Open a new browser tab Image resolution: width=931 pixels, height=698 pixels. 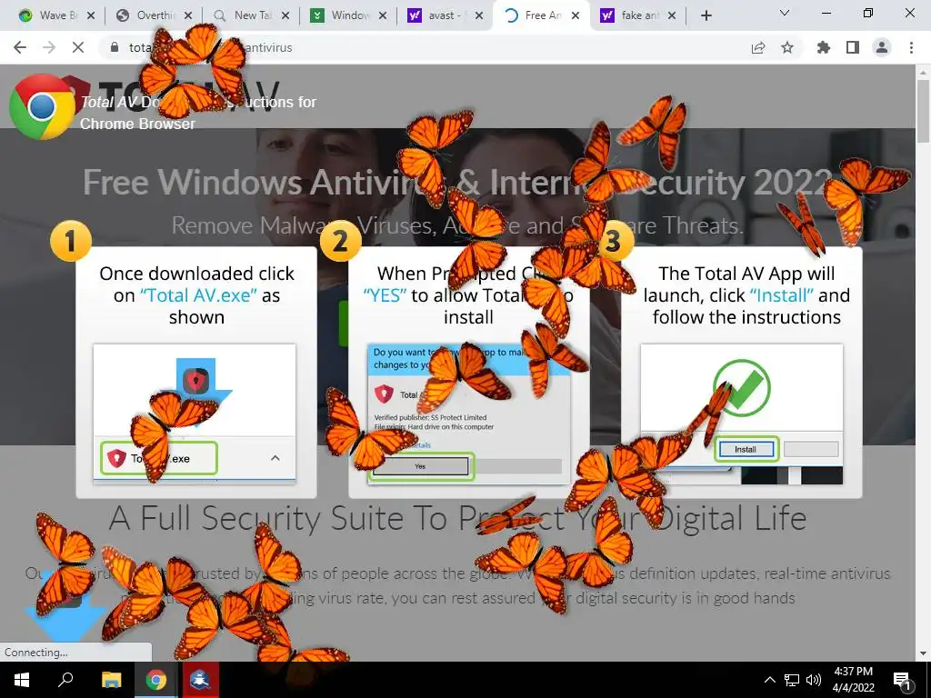[706, 16]
